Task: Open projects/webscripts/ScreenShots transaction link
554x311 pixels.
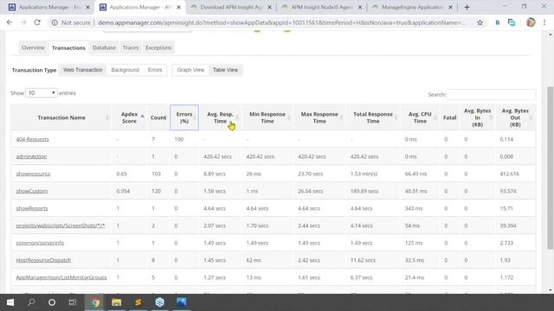Action: click(61, 225)
